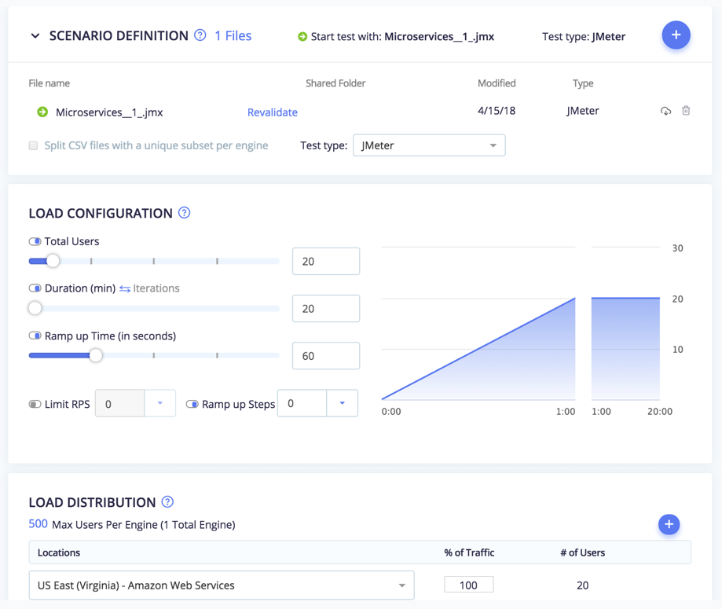Click the File name column header
The height and width of the screenshot is (609, 722).
pos(49,83)
